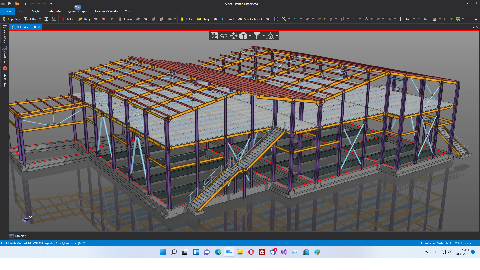Expand the view cube dropdown arrow
The image size is (480, 270).
click(250, 36)
